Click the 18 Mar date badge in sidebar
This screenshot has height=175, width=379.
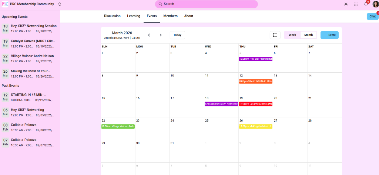[5, 28]
